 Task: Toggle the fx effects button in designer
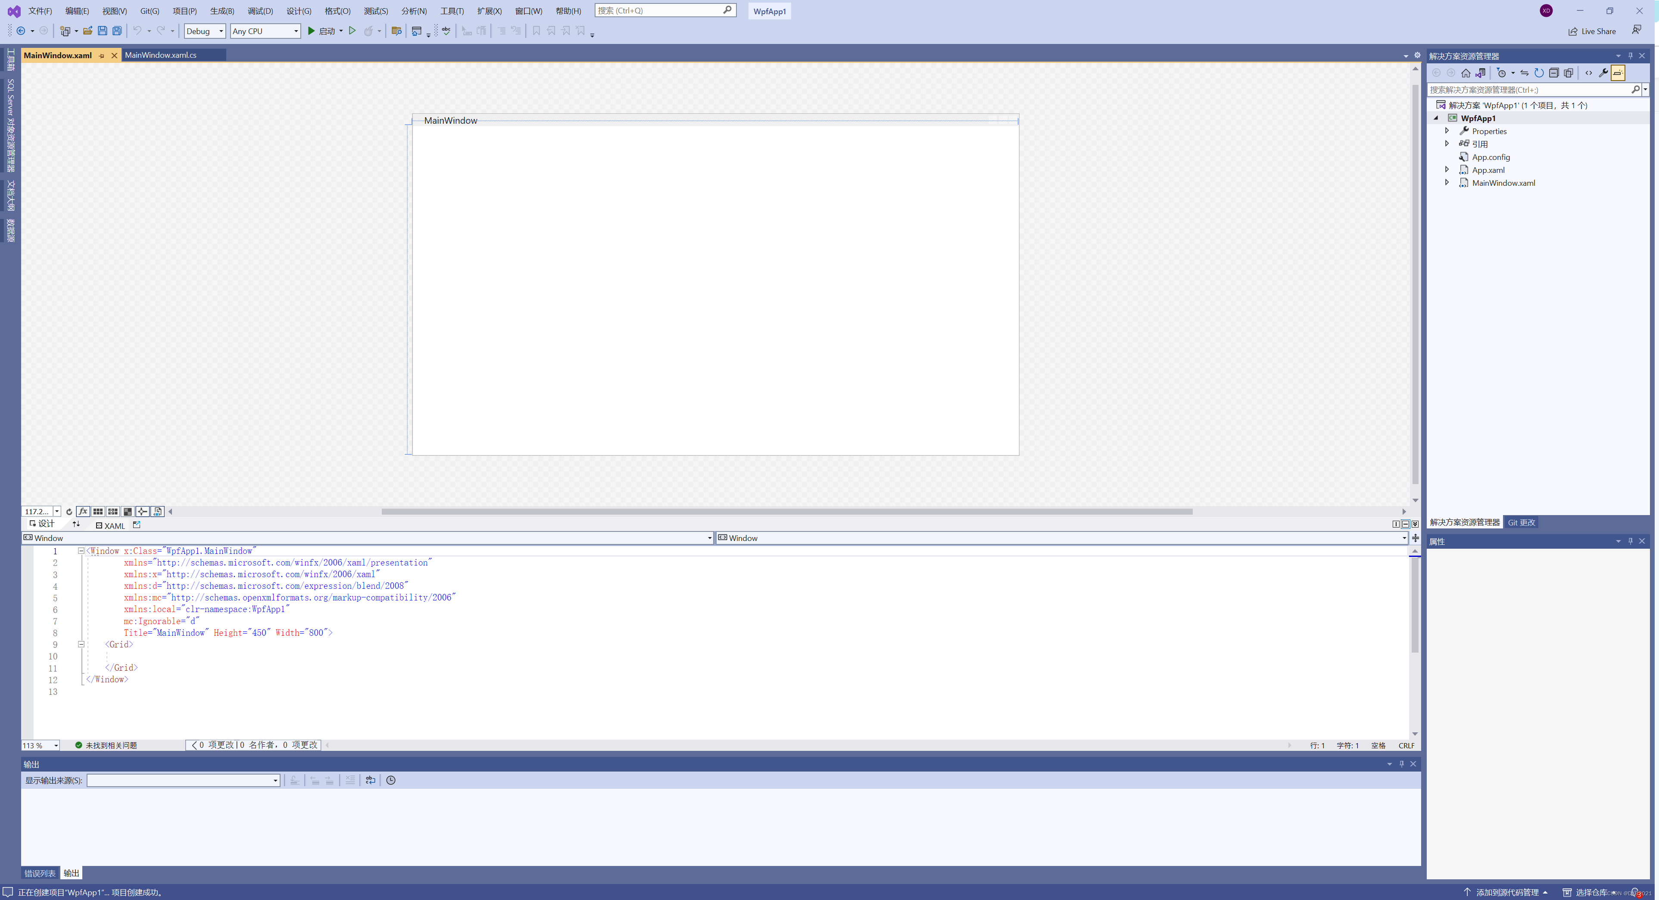83,512
